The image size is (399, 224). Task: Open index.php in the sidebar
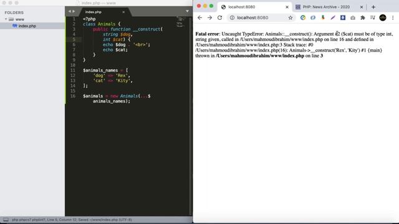[27, 26]
